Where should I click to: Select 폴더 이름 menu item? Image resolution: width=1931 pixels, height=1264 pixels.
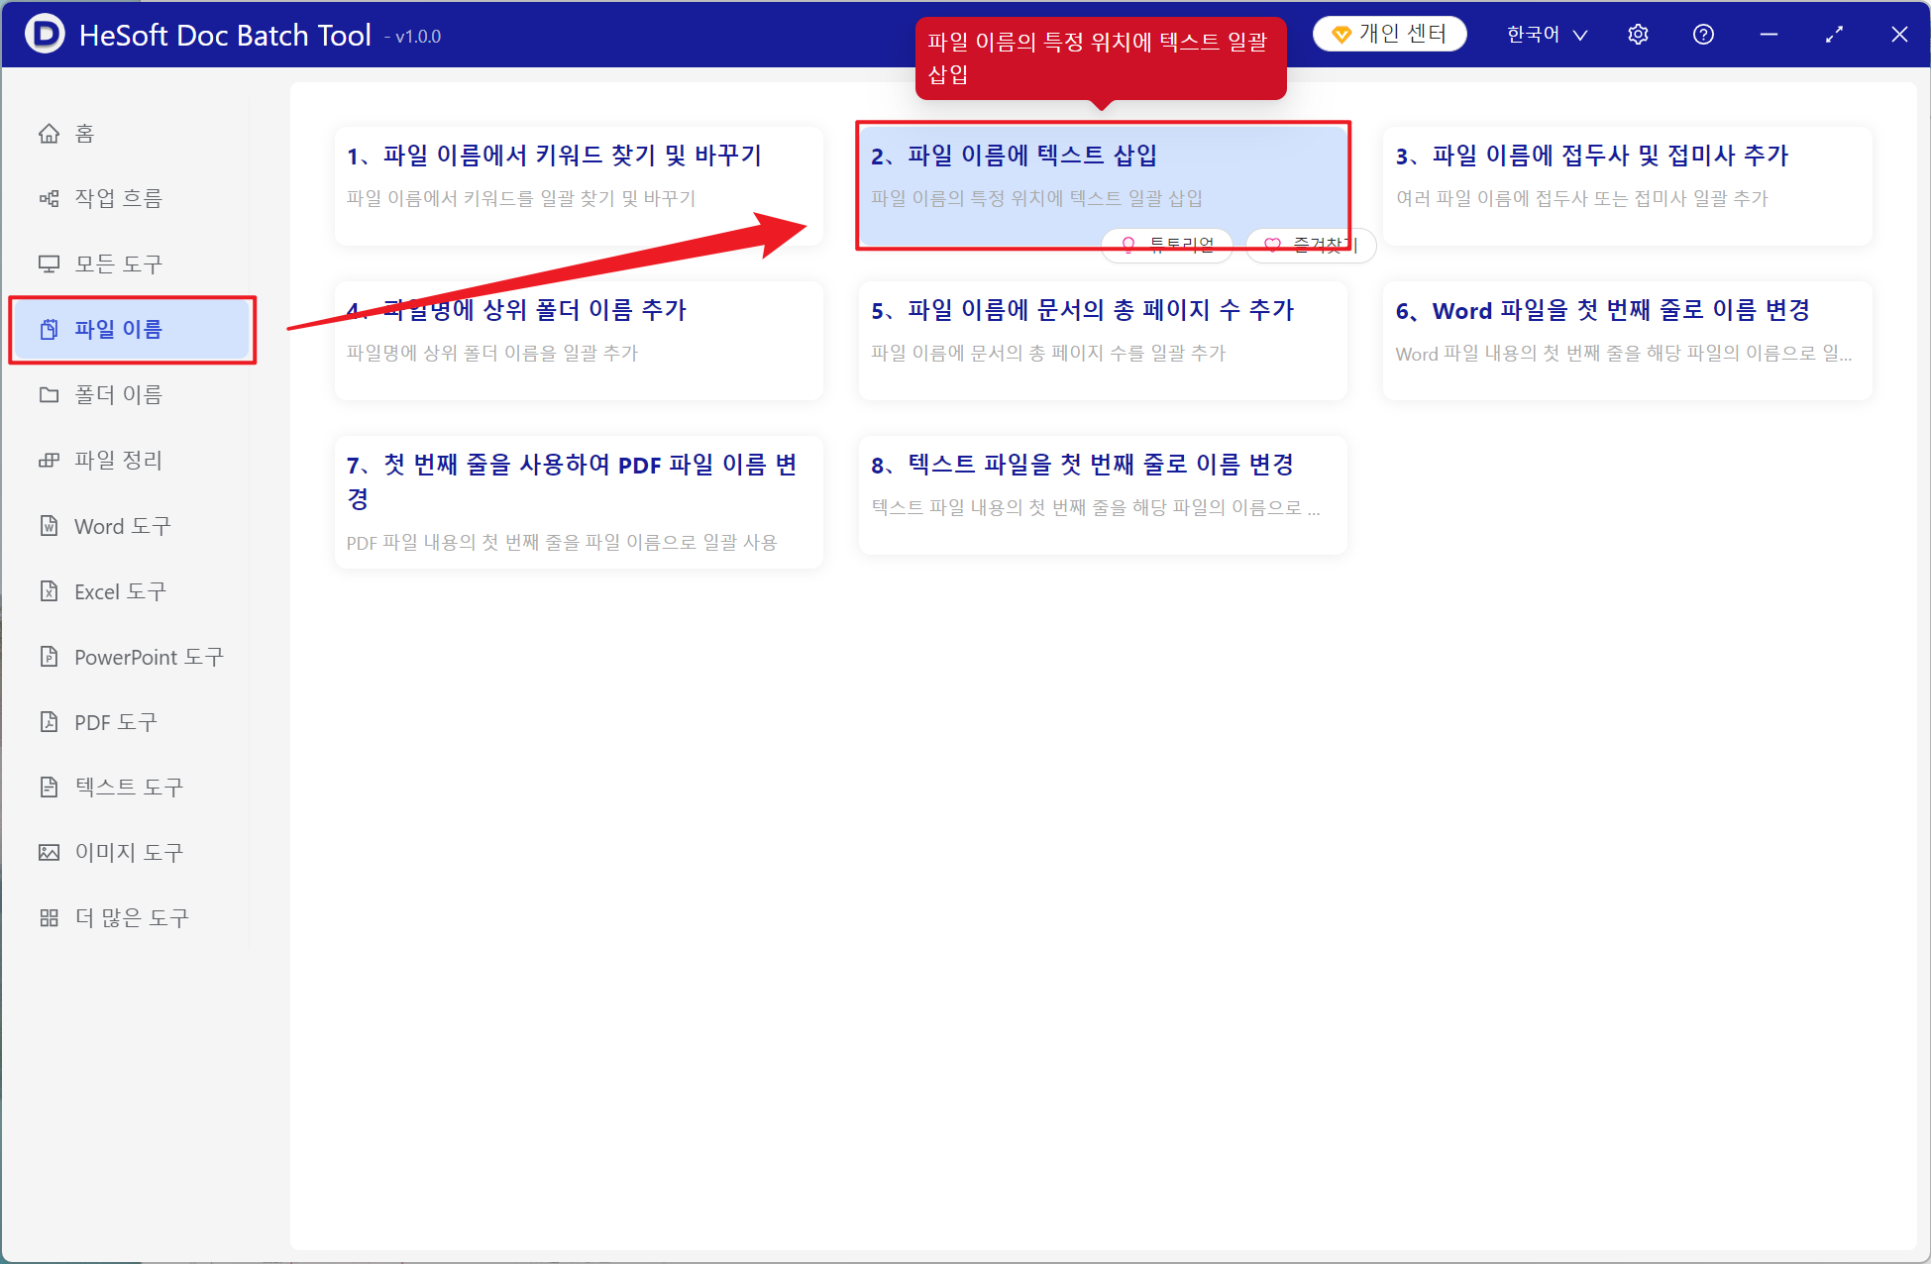coord(131,394)
